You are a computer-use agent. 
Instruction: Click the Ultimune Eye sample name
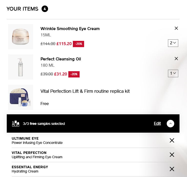(x=25, y=138)
